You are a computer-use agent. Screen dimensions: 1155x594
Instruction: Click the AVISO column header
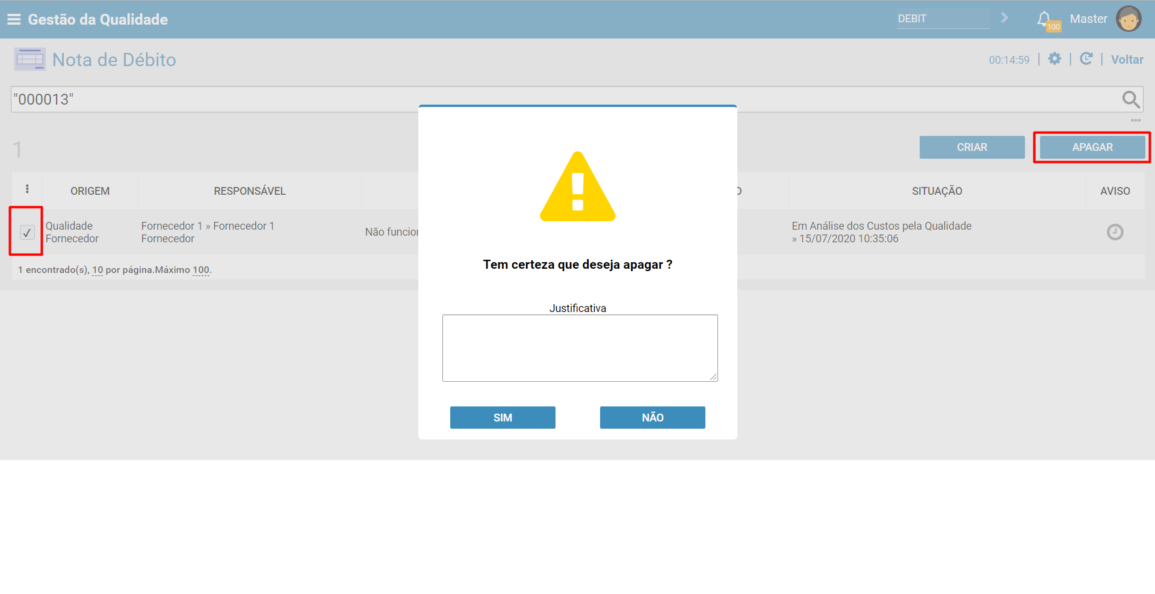pos(1115,191)
